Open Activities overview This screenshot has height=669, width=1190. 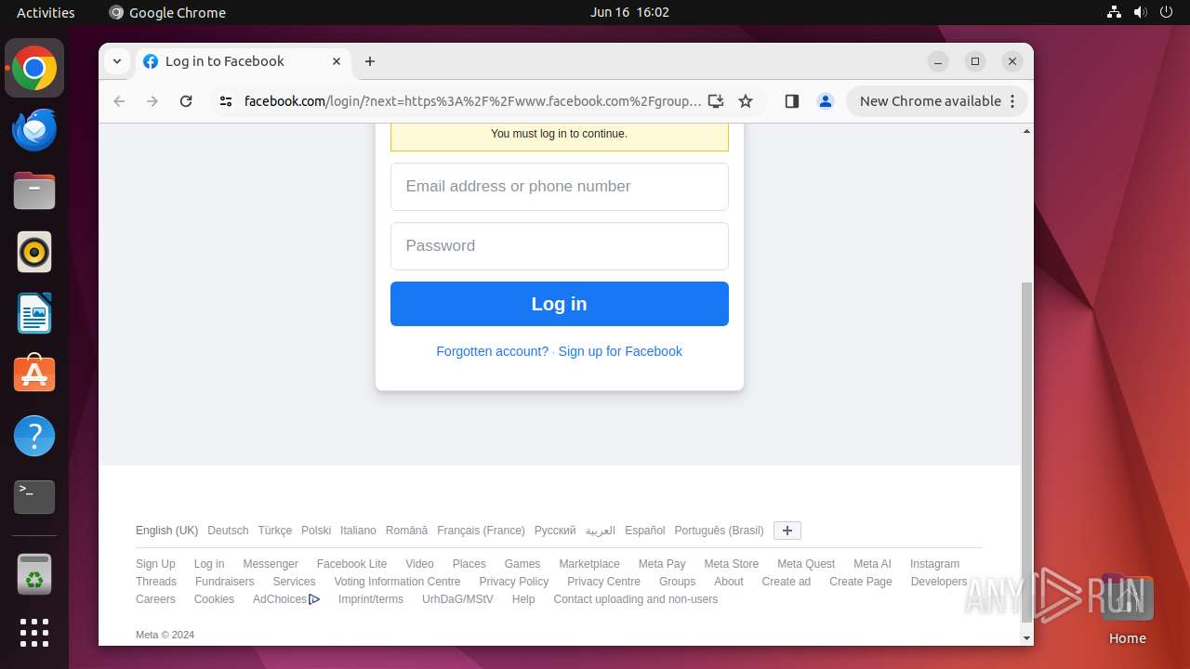coord(46,12)
